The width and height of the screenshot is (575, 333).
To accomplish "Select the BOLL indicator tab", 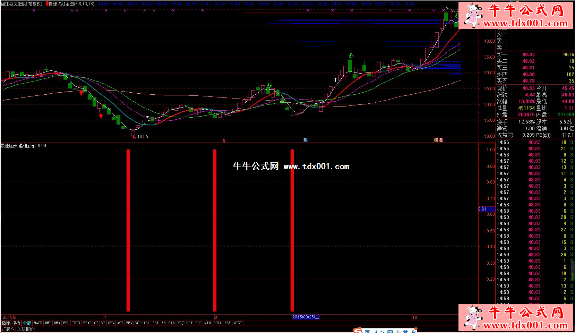I will [x=217, y=323].
